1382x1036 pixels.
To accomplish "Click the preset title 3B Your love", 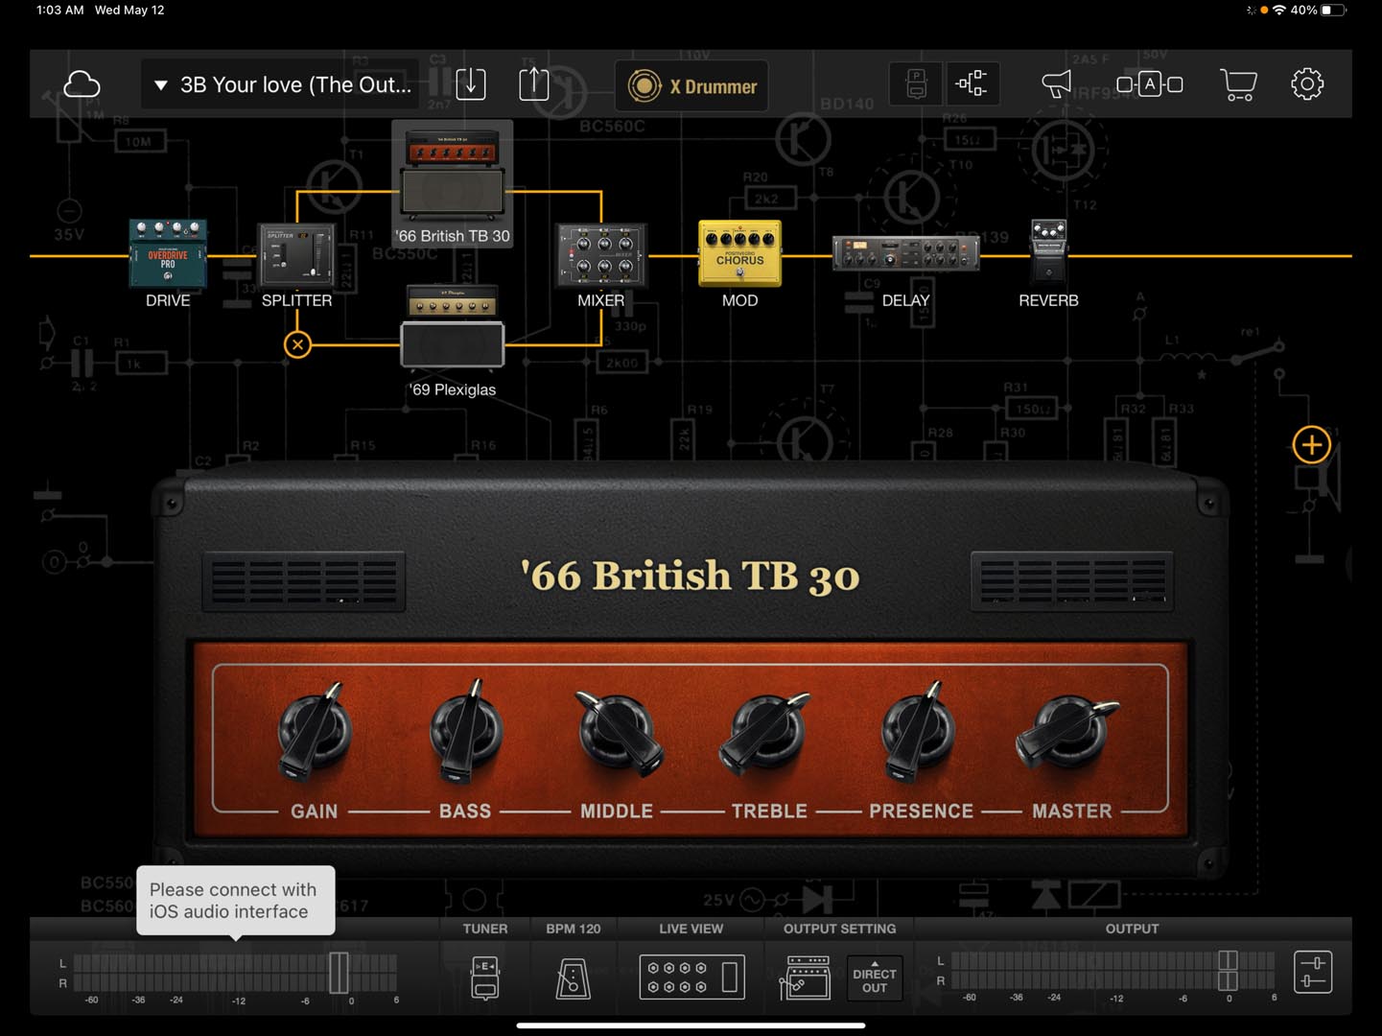I will pos(295,84).
